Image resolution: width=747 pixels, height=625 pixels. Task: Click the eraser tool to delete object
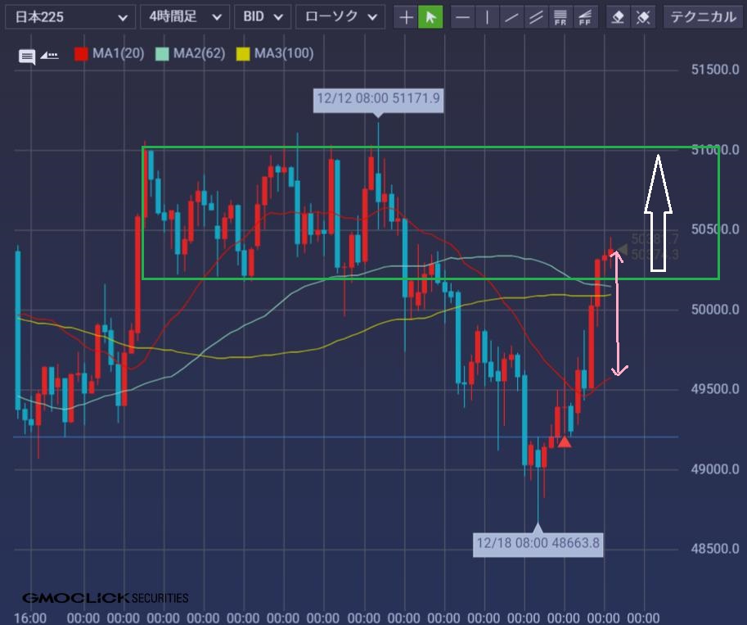click(619, 16)
